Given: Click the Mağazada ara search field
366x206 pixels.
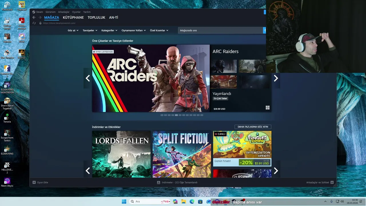Looking at the screenshot, I should pos(220,30).
